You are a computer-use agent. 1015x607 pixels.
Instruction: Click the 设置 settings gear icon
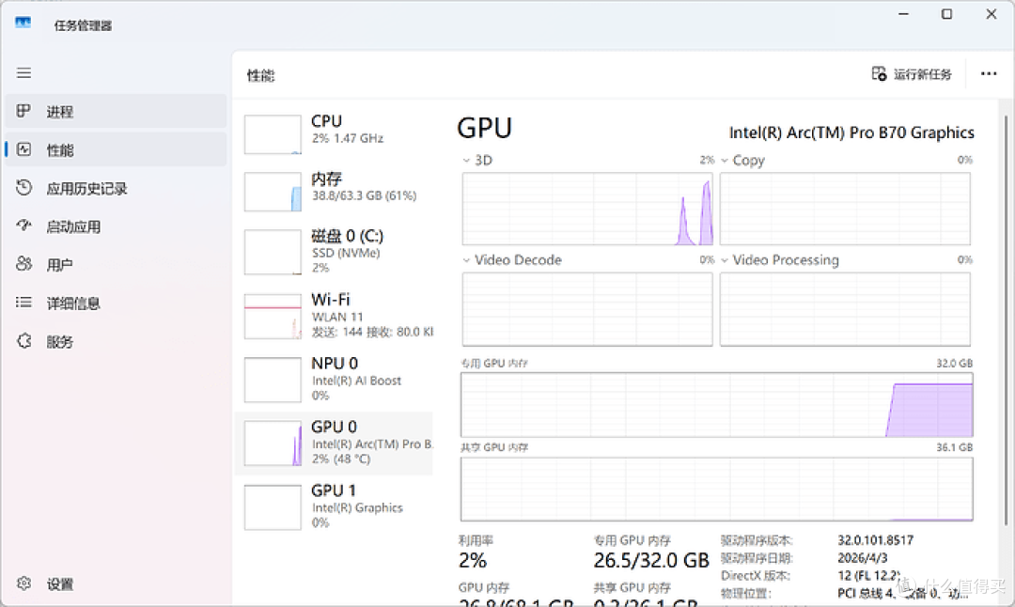click(x=23, y=584)
